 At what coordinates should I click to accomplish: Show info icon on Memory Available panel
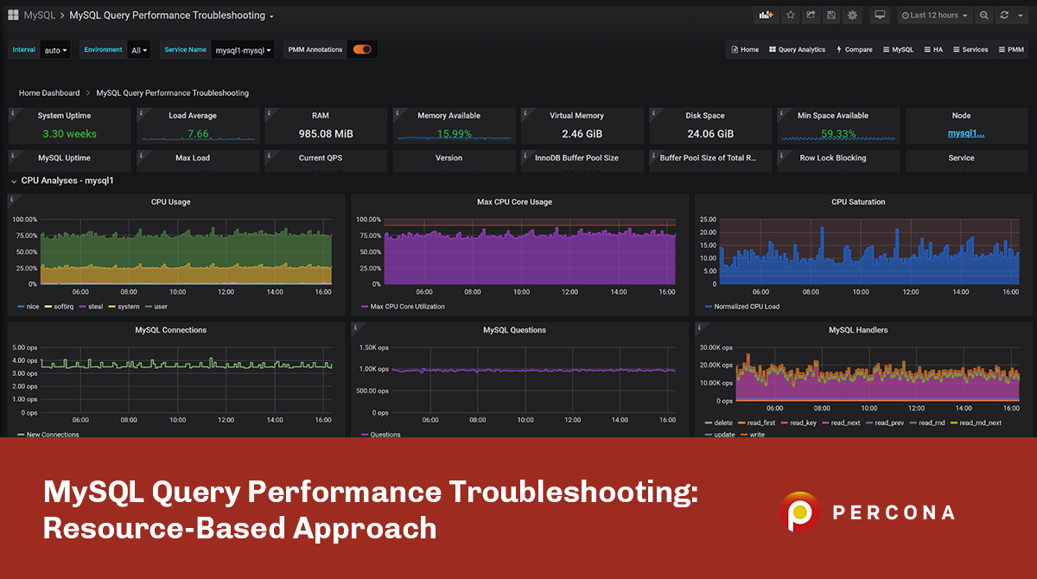(397, 112)
